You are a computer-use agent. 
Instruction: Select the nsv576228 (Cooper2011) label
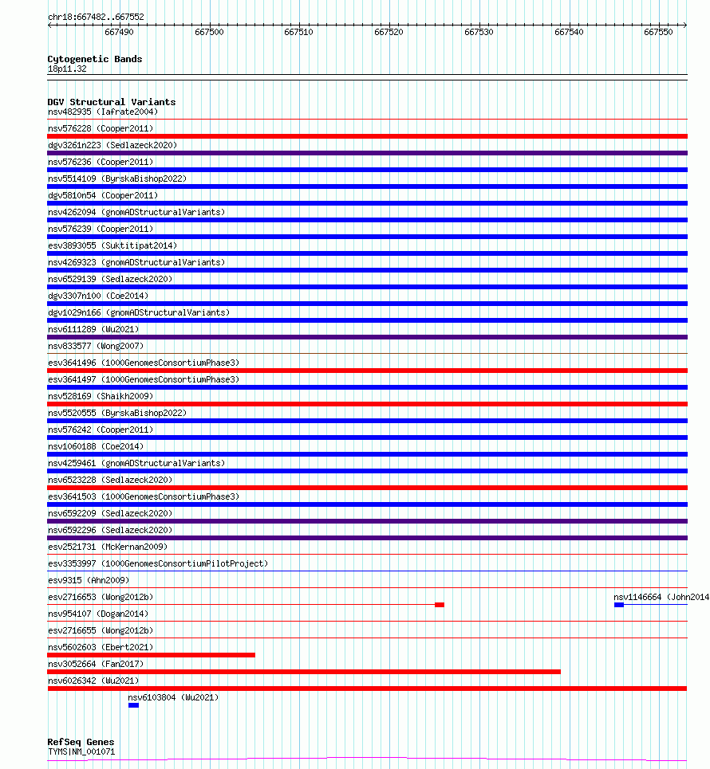101,128
